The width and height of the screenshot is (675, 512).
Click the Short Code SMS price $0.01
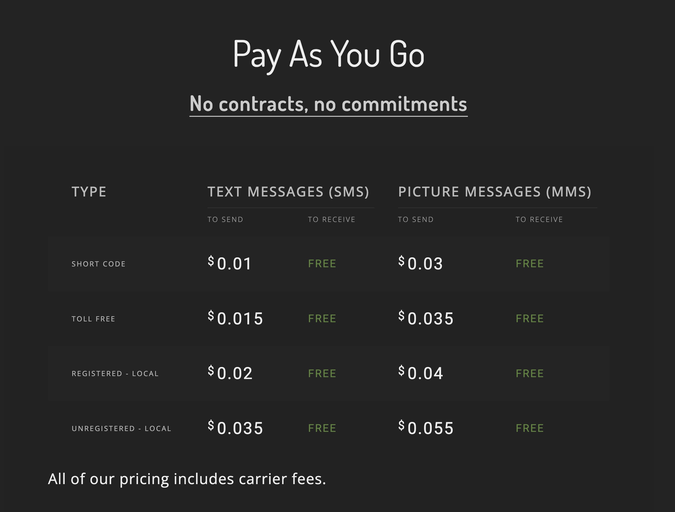[230, 263]
